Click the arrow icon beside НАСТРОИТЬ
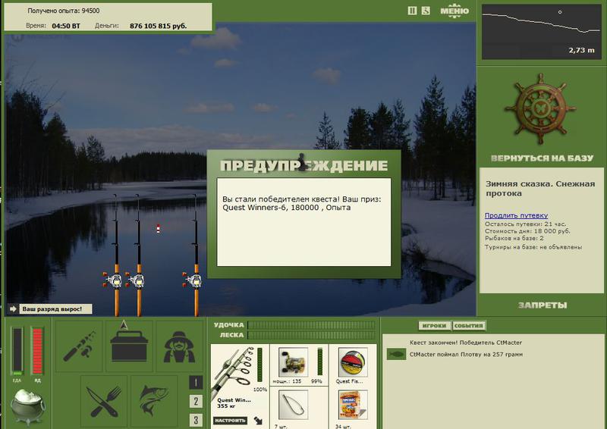 [258, 420]
